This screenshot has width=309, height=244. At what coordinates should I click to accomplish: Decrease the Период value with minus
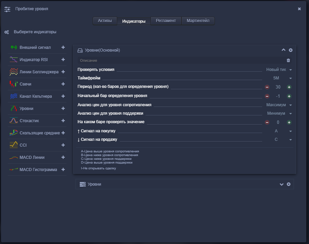[x=267, y=87]
